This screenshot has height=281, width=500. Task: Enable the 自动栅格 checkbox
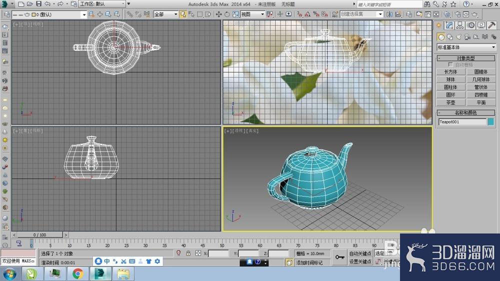(450, 64)
